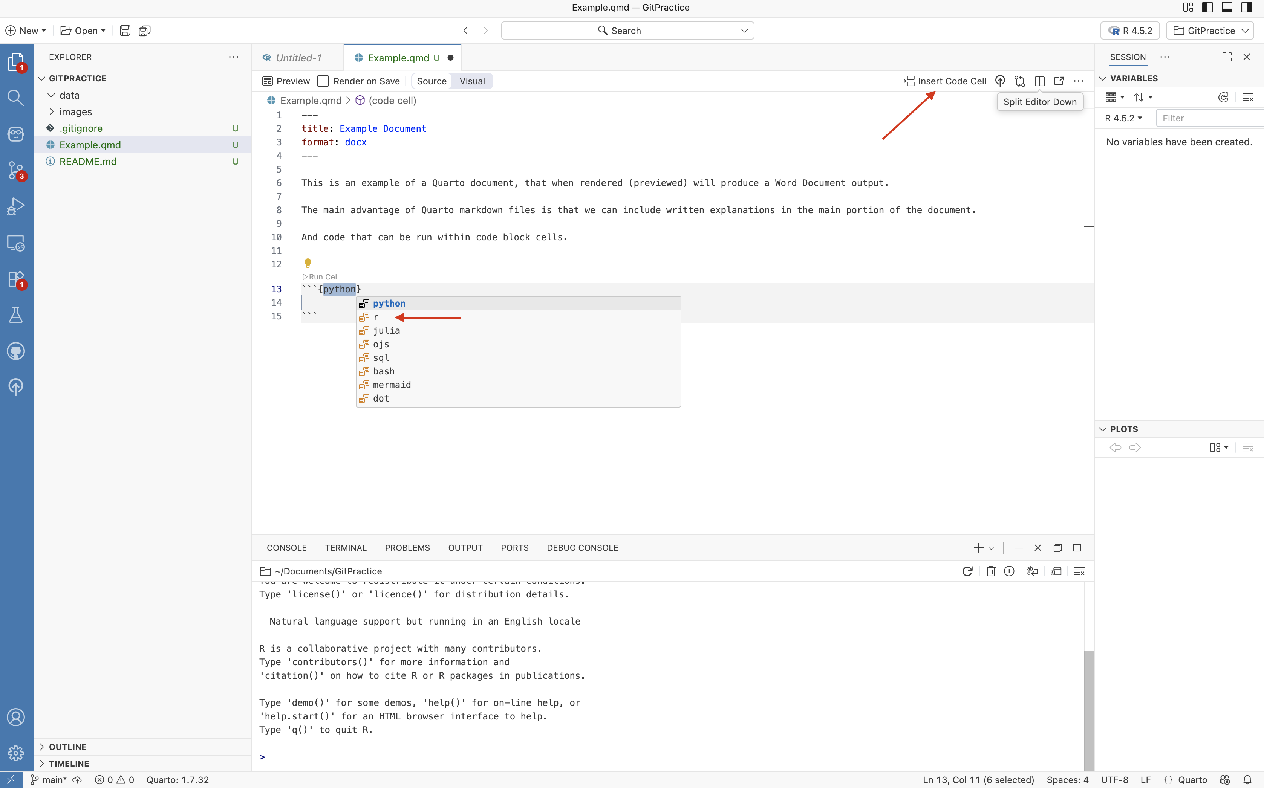Viewport: 1264px width, 788px height.
Task: Open the Testing flask icon
Action: [16, 315]
